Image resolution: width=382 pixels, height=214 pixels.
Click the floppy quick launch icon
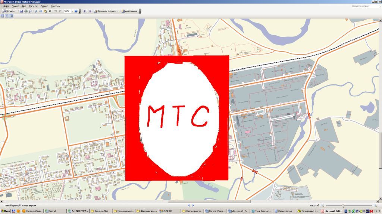14,211
